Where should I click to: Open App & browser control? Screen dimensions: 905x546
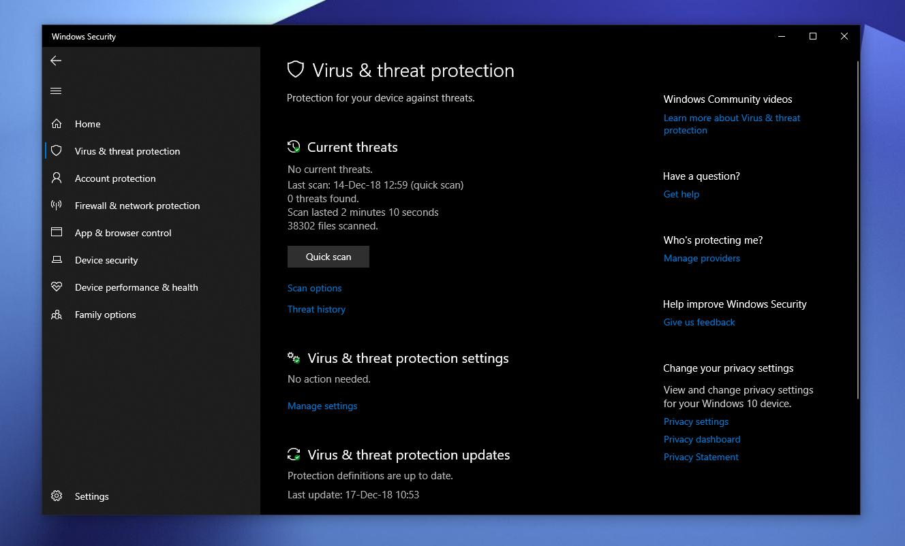click(123, 233)
